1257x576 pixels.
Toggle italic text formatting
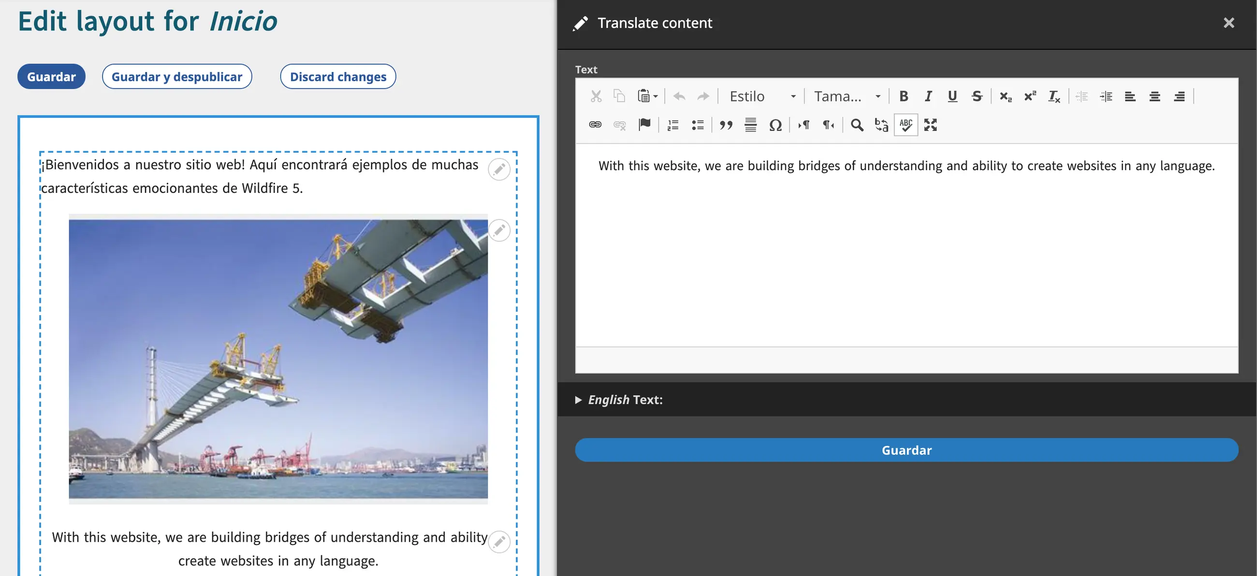[x=928, y=96]
